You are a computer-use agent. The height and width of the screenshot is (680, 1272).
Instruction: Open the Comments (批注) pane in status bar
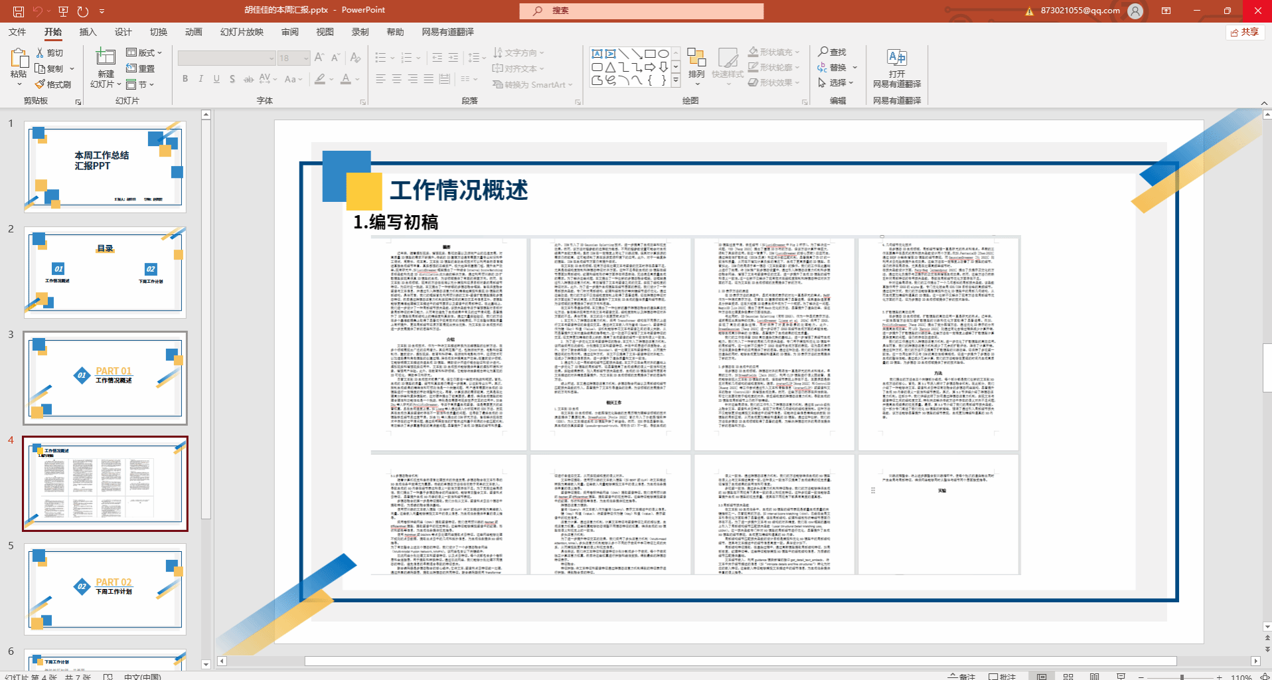click(x=1002, y=677)
